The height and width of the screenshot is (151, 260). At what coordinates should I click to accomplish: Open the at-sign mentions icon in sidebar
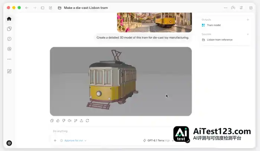point(9,49)
